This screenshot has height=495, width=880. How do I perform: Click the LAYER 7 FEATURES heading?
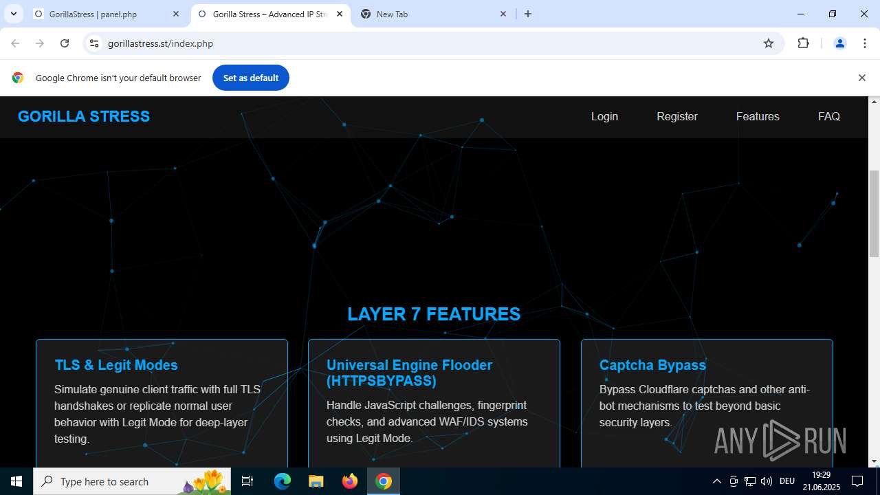[434, 314]
